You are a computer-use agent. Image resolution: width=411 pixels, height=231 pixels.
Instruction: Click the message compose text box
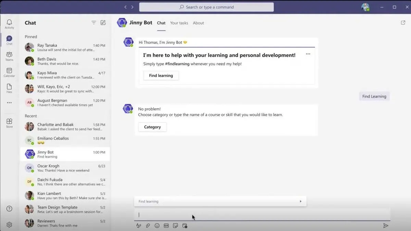tap(262, 215)
